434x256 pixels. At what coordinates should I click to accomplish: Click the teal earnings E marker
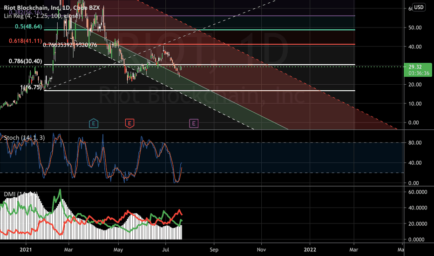[x=94, y=123]
